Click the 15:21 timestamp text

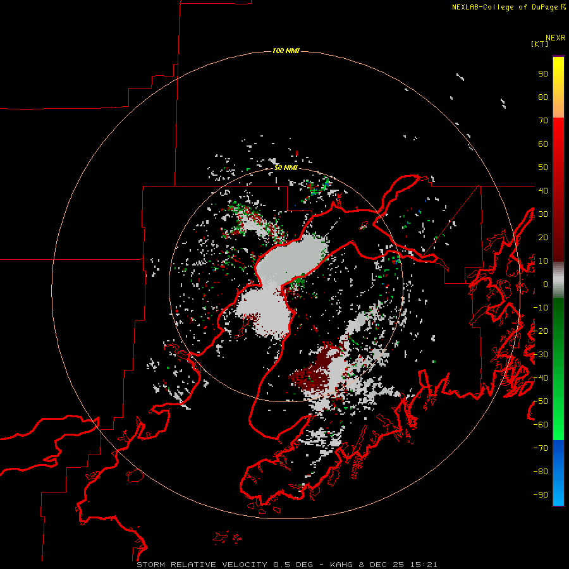coord(424,565)
